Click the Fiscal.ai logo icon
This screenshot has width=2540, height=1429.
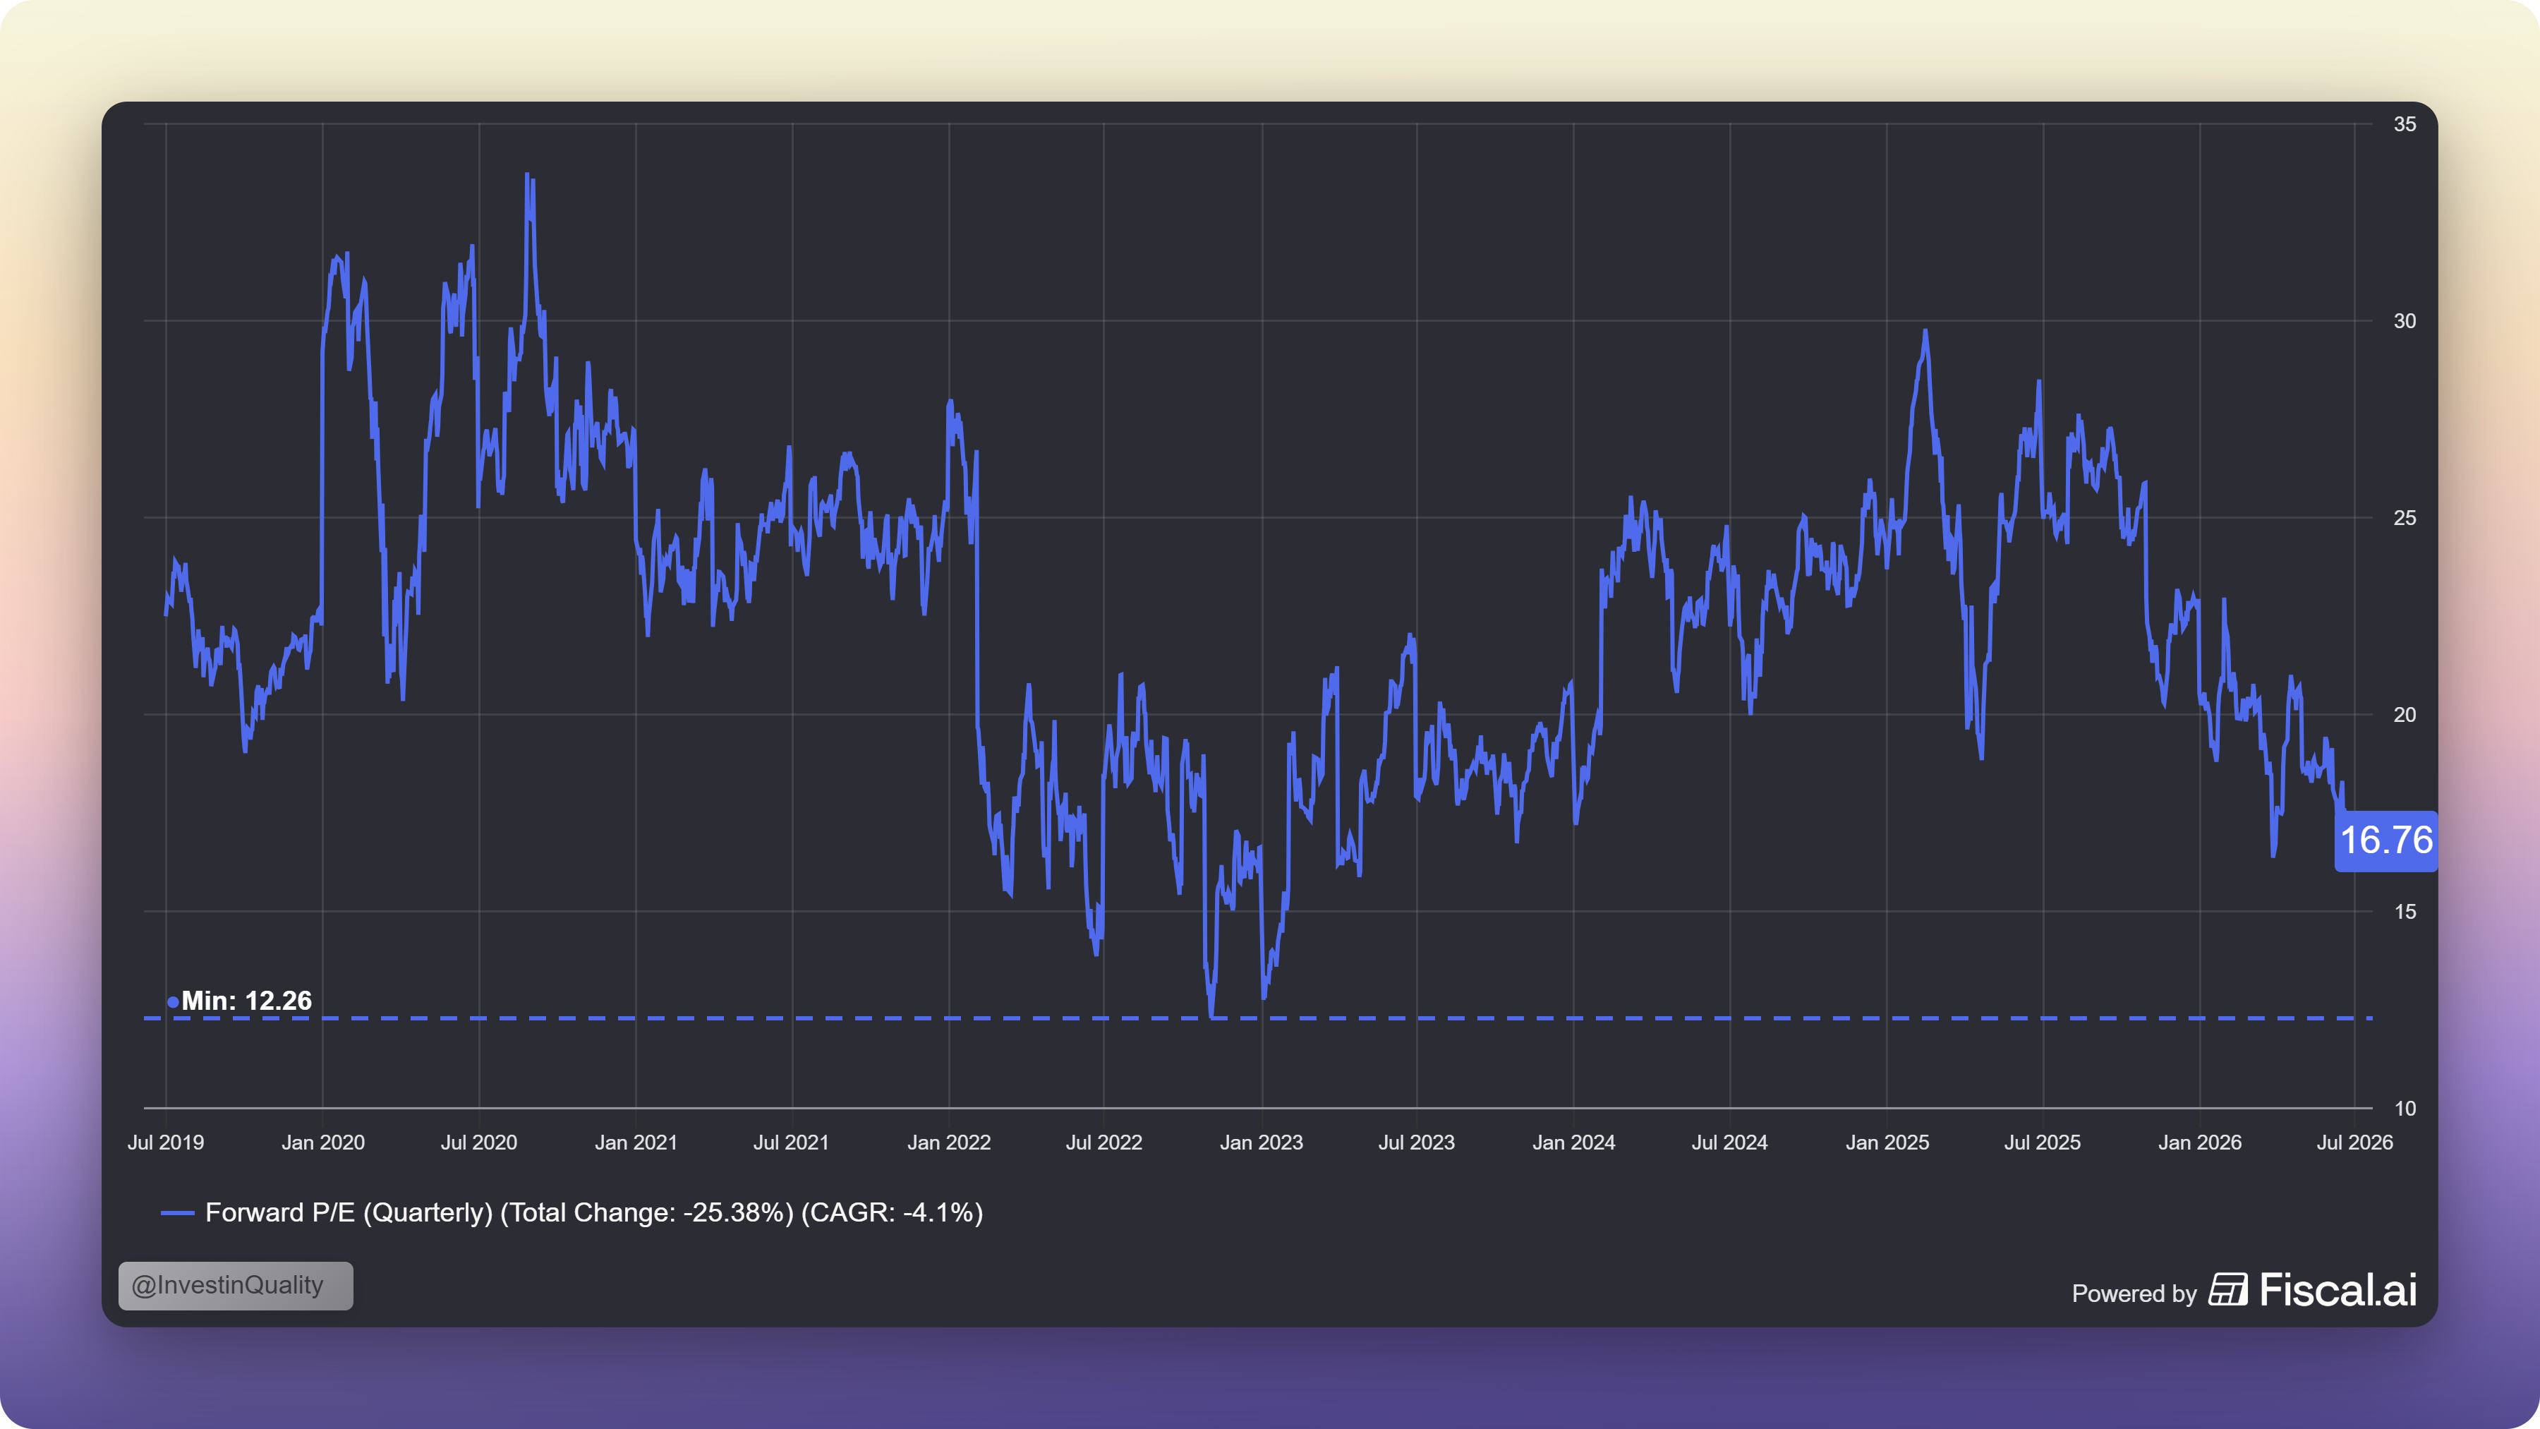[2227, 1290]
